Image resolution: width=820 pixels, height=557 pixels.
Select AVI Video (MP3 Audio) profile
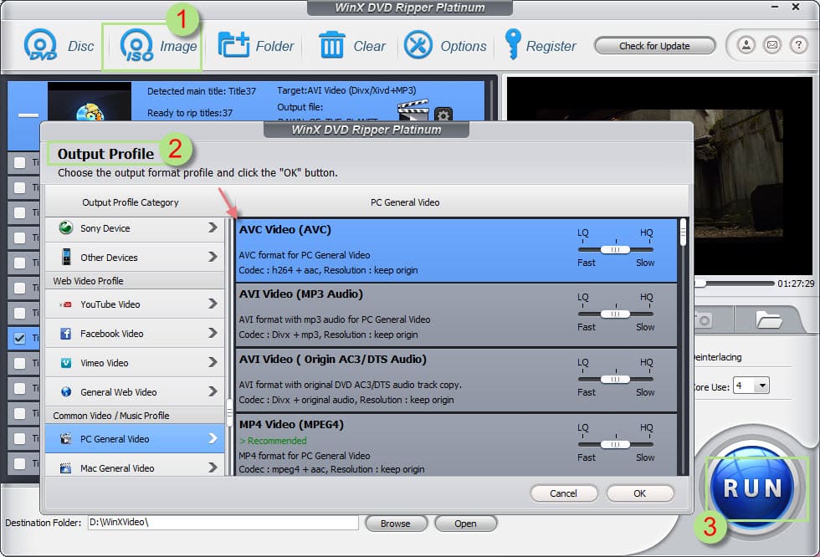pos(456,315)
